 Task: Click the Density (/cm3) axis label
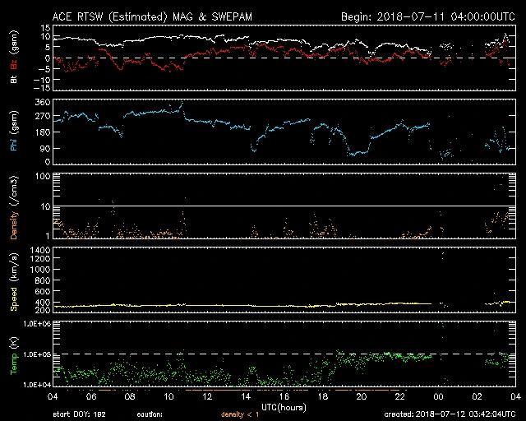click(13, 210)
